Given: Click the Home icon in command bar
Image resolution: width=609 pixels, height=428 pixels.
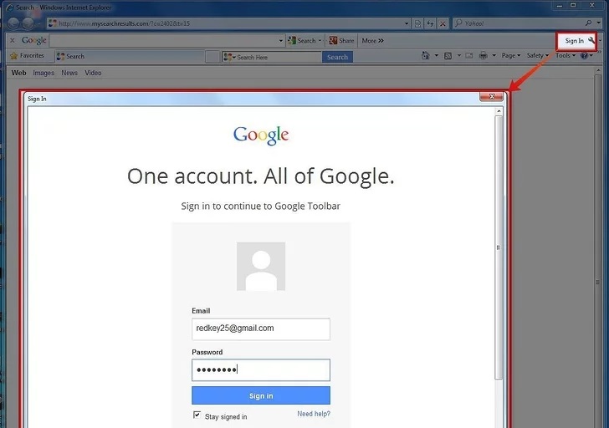Looking at the screenshot, I should tap(426, 56).
